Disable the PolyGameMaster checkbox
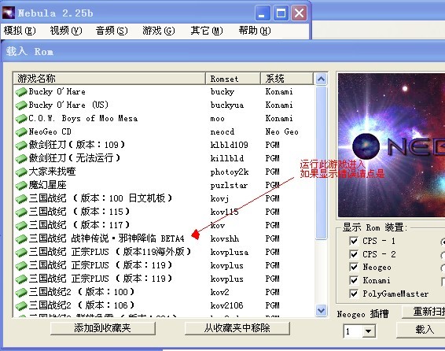 [x=354, y=294]
